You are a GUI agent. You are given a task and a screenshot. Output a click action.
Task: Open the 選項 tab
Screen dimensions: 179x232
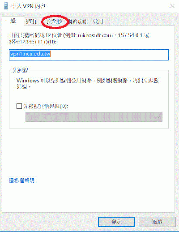coord(31,21)
